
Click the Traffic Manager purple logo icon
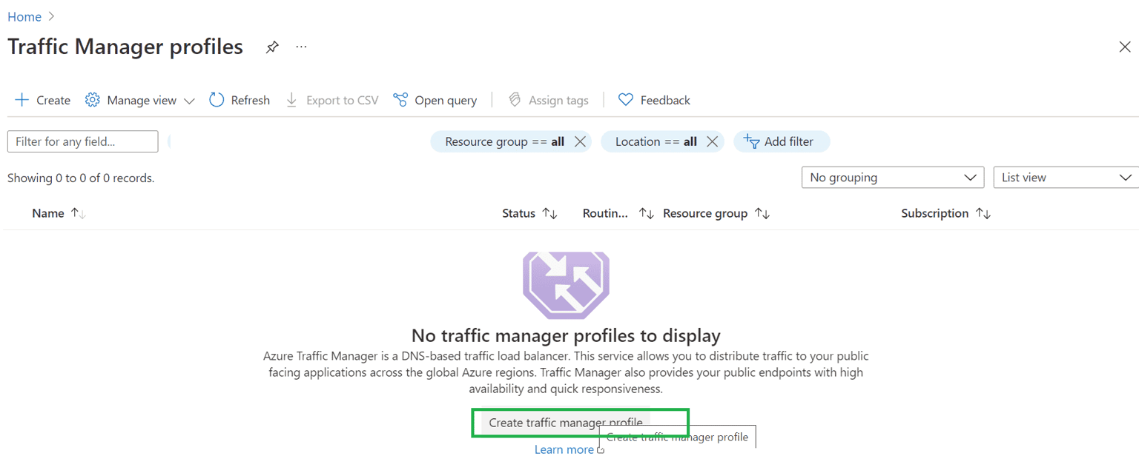566,285
